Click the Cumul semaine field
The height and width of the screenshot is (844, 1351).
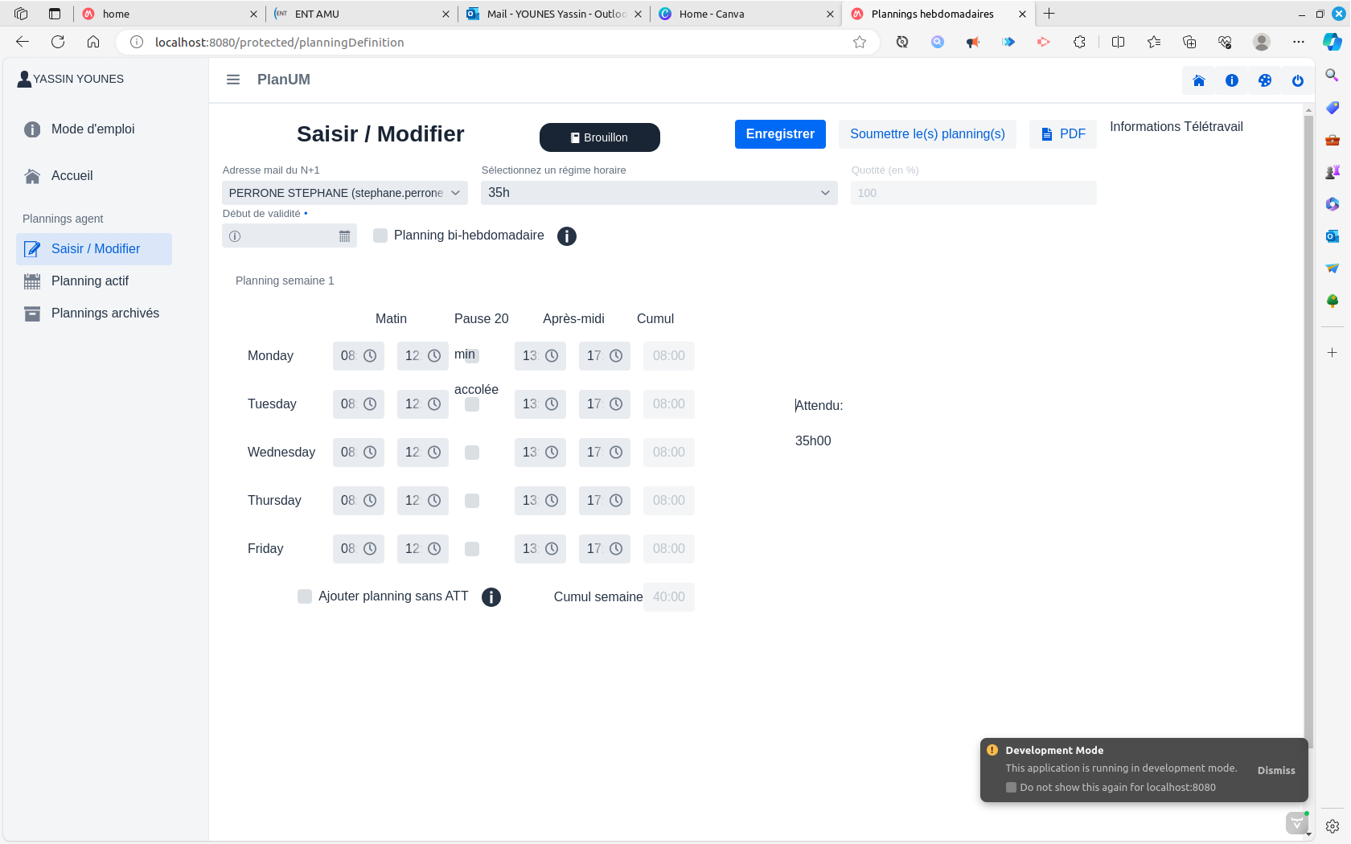tap(669, 597)
